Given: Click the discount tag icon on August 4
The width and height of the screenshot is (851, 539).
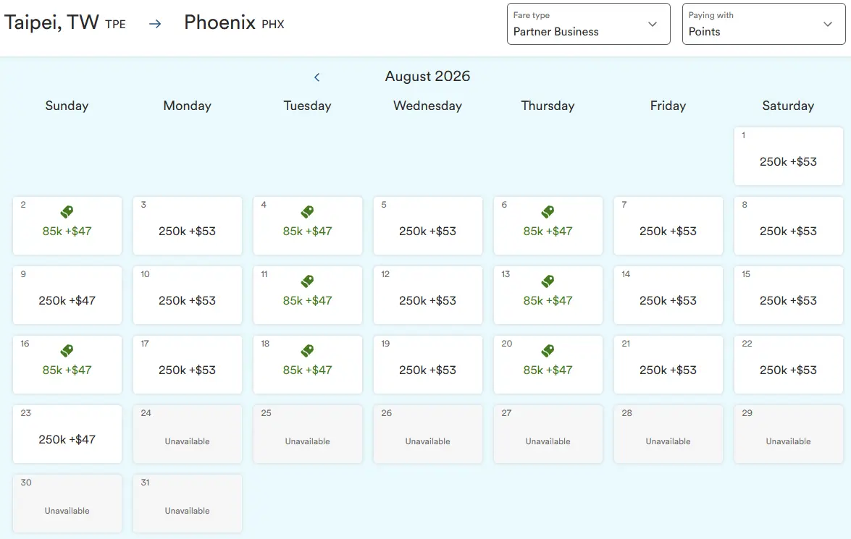Looking at the screenshot, I should click(307, 212).
